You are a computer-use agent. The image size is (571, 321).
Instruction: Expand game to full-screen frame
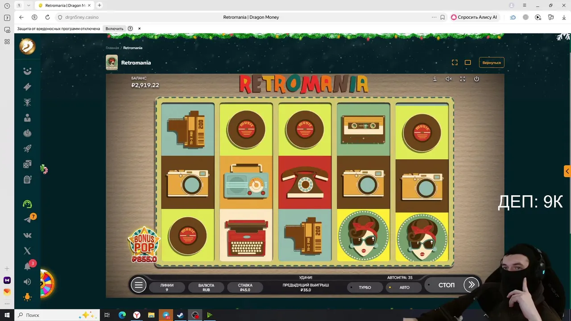pos(455,62)
